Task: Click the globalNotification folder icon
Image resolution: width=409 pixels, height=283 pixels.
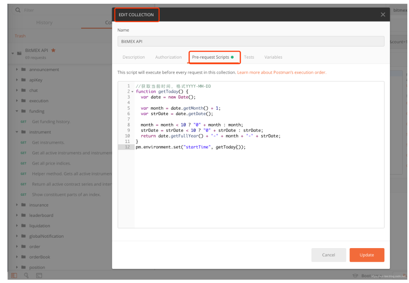Action: tap(23, 236)
